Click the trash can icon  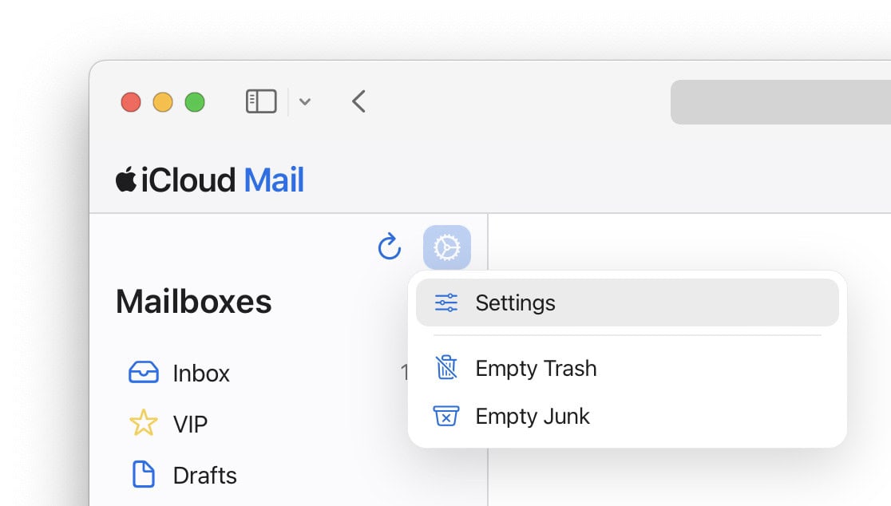click(x=446, y=367)
